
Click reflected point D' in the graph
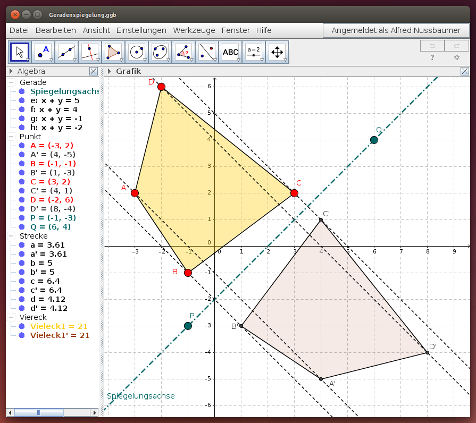(428, 352)
